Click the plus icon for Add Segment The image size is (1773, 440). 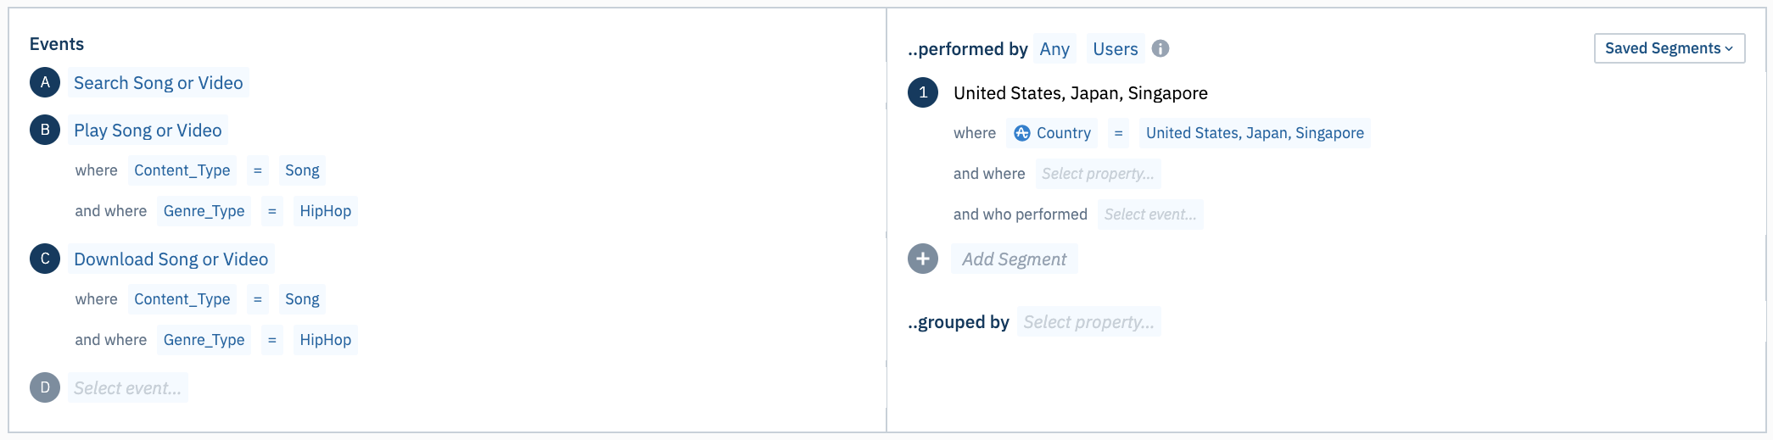[923, 259]
